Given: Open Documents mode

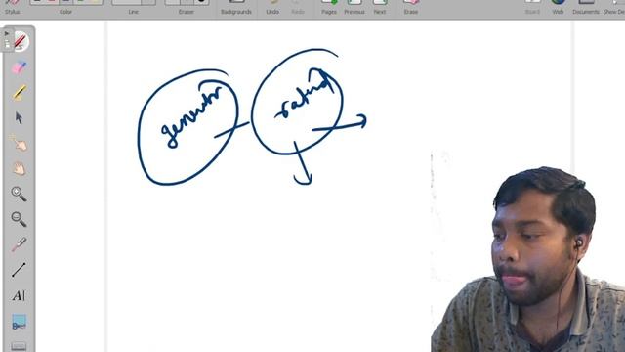Looking at the screenshot, I should coord(586,7).
